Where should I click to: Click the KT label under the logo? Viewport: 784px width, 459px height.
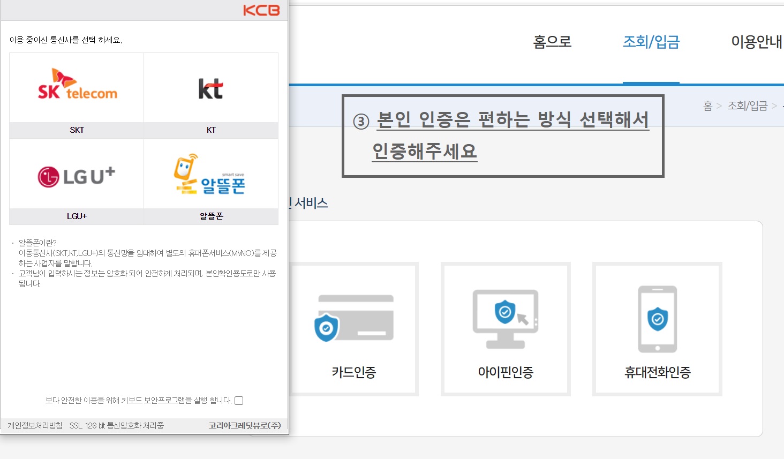211,130
